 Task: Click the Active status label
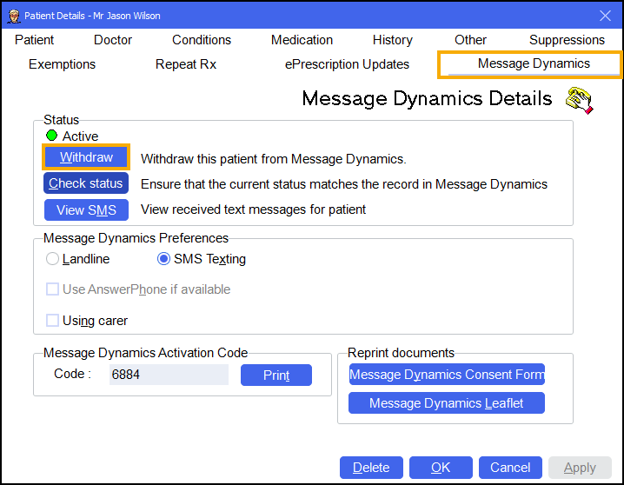[x=80, y=136]
